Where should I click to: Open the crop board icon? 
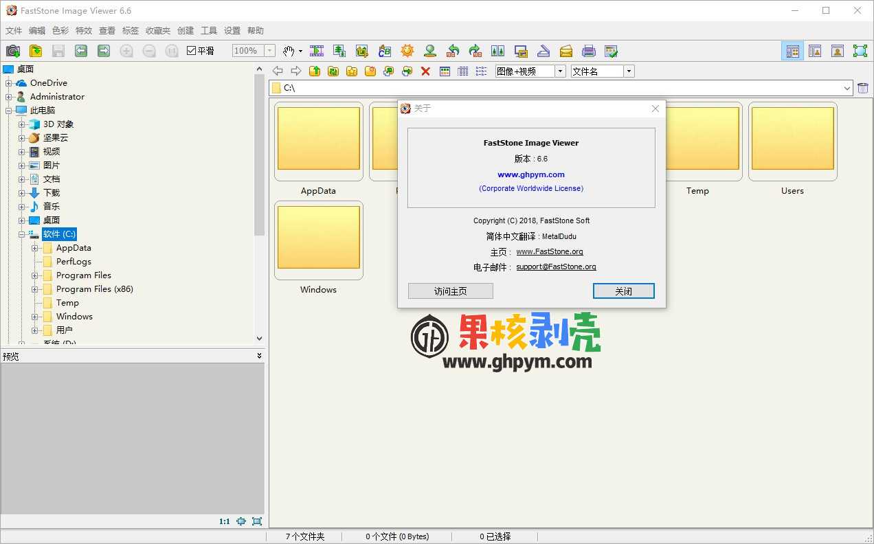point(362,51)
